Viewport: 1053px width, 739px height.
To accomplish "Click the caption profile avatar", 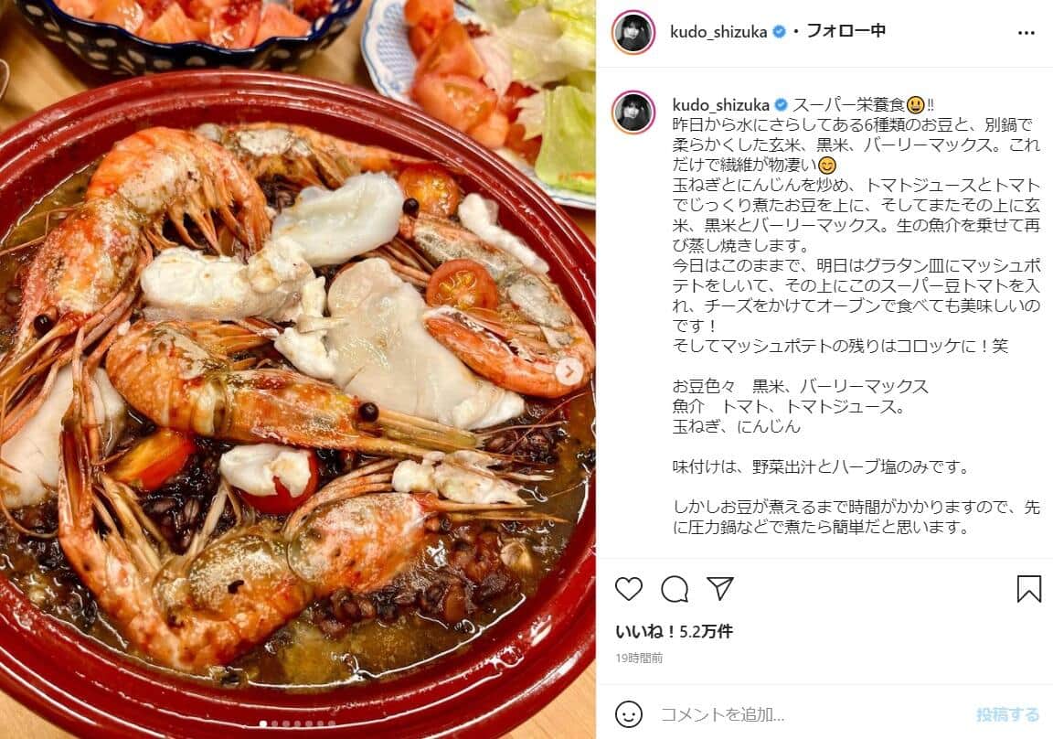I will point(633,112).
